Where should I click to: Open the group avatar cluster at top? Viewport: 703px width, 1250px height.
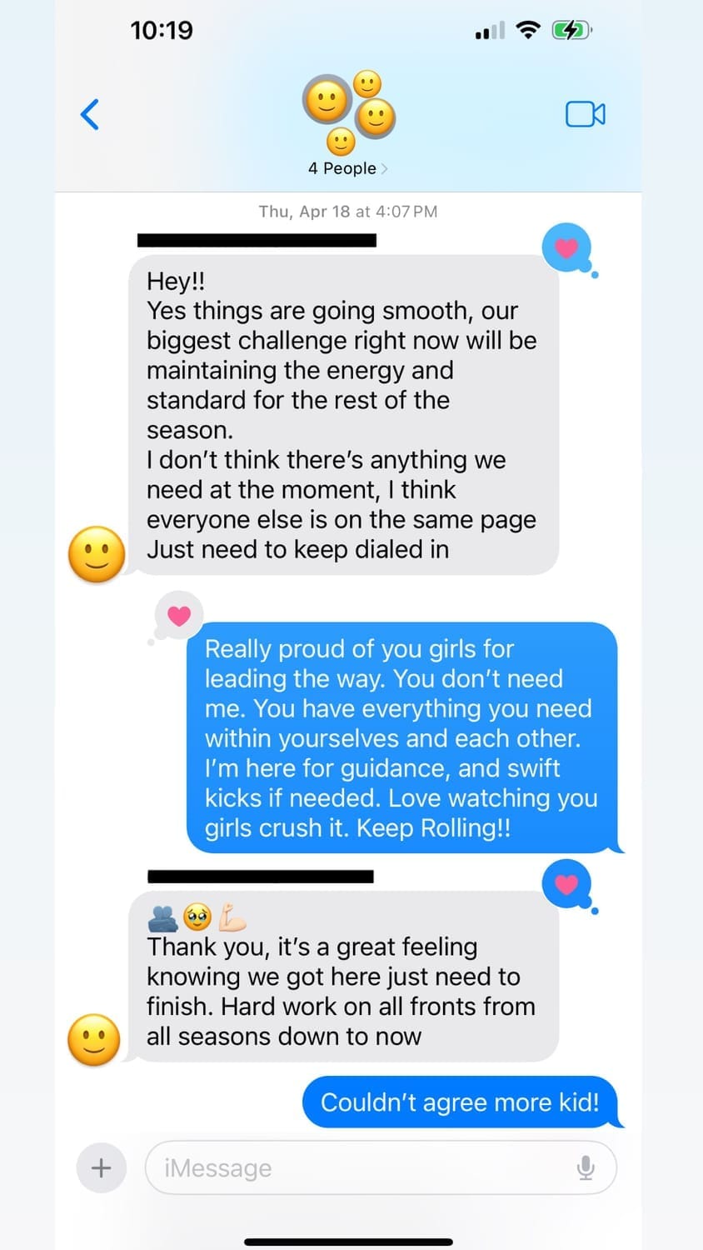[348, 112]
